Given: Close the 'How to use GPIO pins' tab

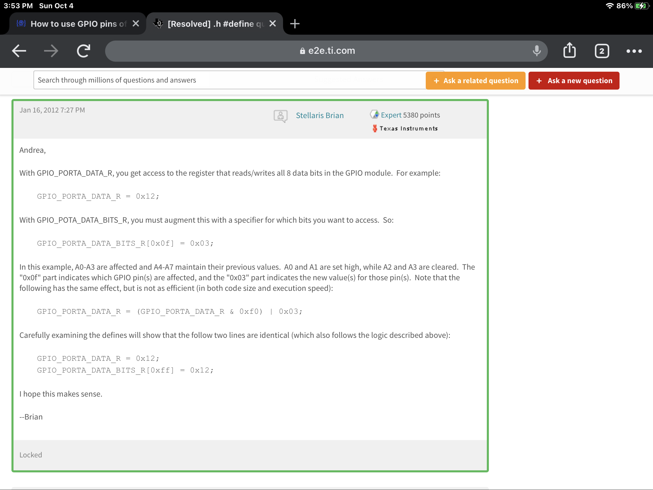Looking at the screenshot, I should [136, 24].
